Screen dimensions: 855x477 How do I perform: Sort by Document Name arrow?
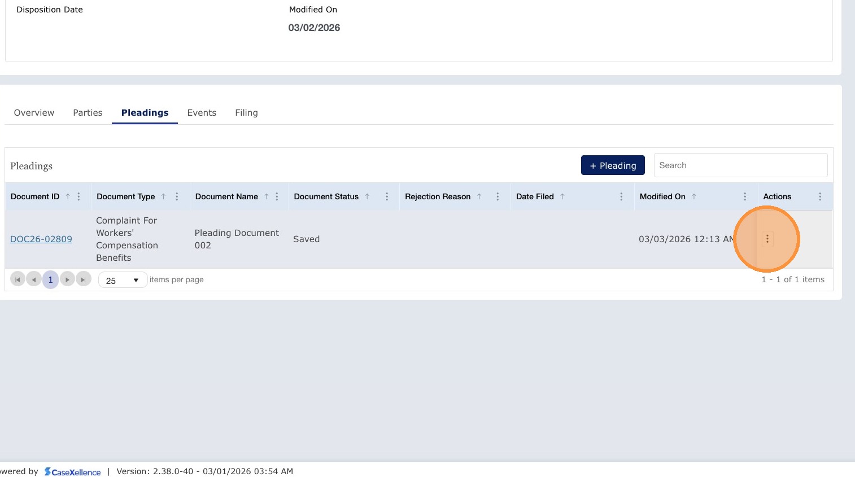pos(267,196)
